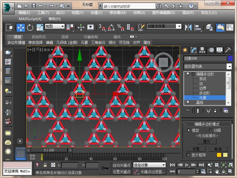Viewport: 237px width, 178px height.
Task: Open the Hierarchy command panel
Action: pos(202,50)
